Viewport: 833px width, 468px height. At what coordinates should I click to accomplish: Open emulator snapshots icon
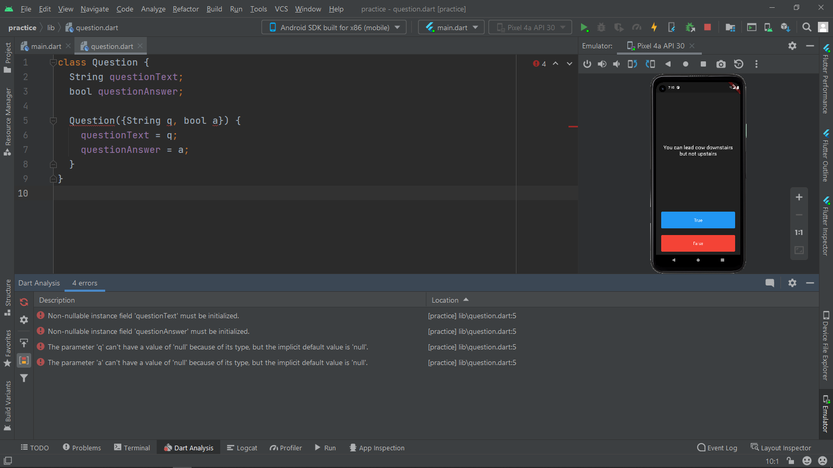click(738, 64)
